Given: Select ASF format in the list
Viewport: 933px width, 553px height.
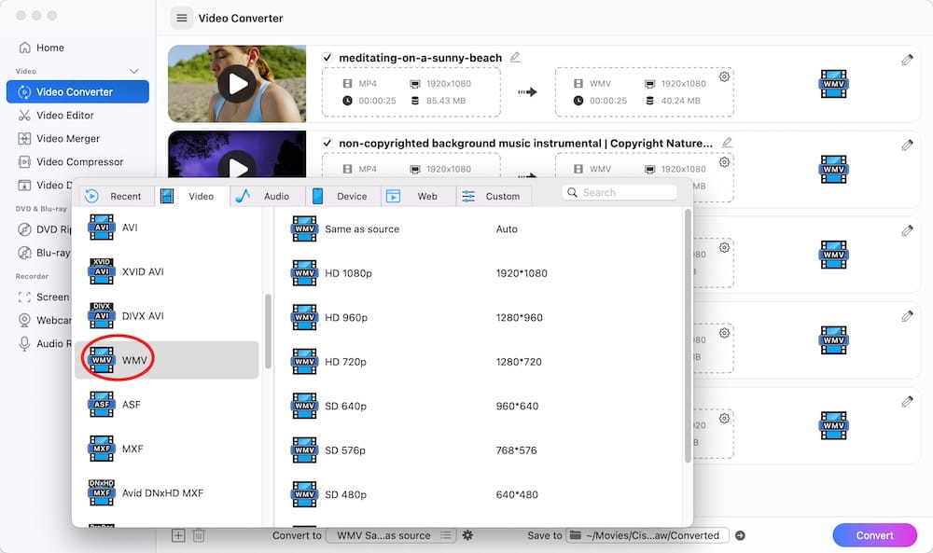Looking at the screenshot, I should pos(167,405).
